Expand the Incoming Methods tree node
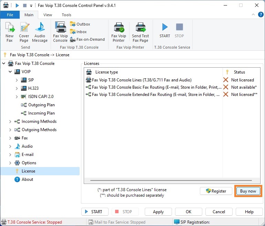265x226 pixels. (x=10, y=121)
